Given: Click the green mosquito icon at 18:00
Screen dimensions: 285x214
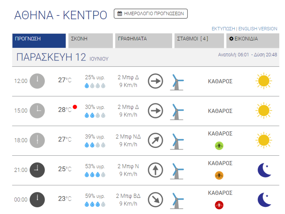Looking at the screenshot, I should [219, 146].
